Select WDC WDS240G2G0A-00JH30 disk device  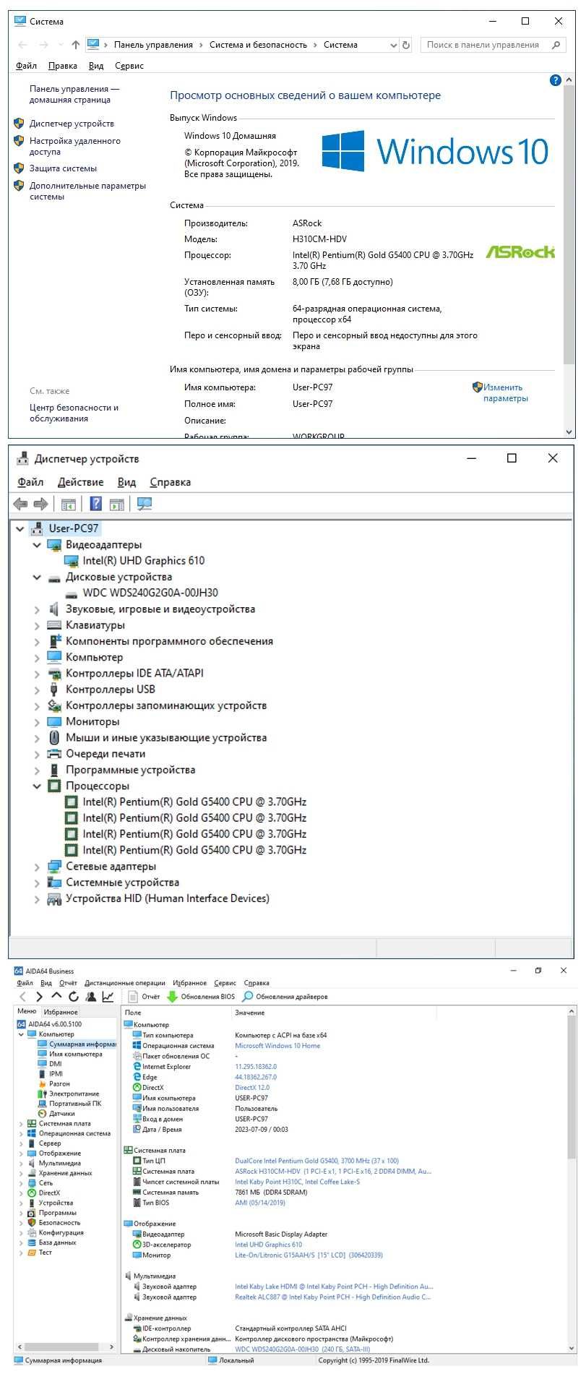141,593
